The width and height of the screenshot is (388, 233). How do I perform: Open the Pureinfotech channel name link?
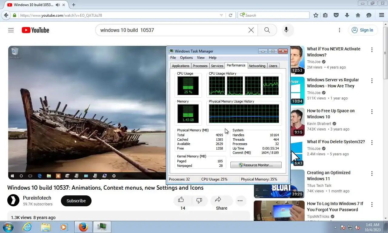tap(37, 198)
